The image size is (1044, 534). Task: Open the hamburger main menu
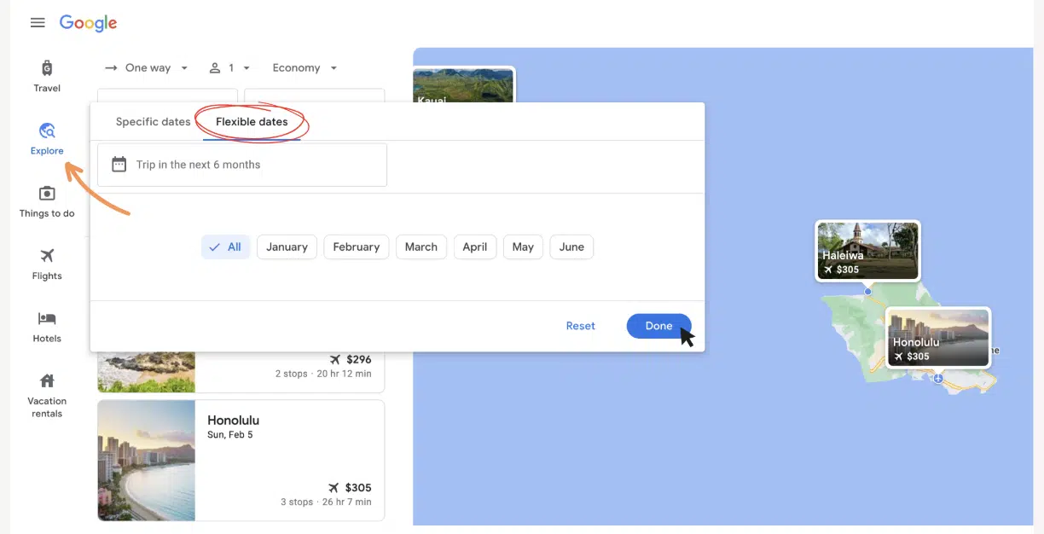[x=38, y=23]
